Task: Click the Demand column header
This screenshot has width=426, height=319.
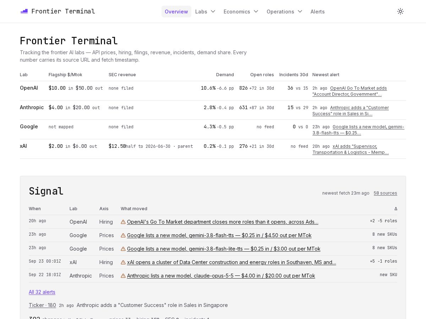Action: pos(225,75)
